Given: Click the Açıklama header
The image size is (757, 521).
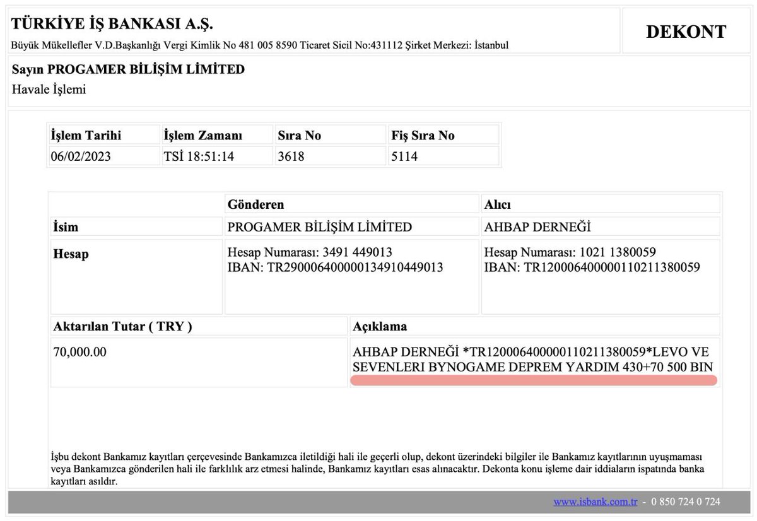Looking at the screenshot, I should (535, 326).
